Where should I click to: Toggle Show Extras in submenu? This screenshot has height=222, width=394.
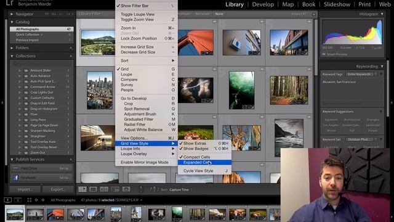coord(204,143)
